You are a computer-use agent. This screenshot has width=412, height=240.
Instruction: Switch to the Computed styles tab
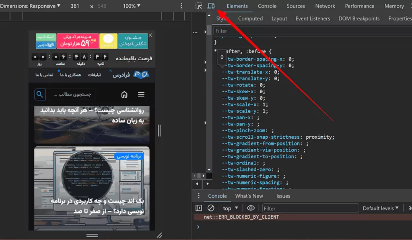250,18
